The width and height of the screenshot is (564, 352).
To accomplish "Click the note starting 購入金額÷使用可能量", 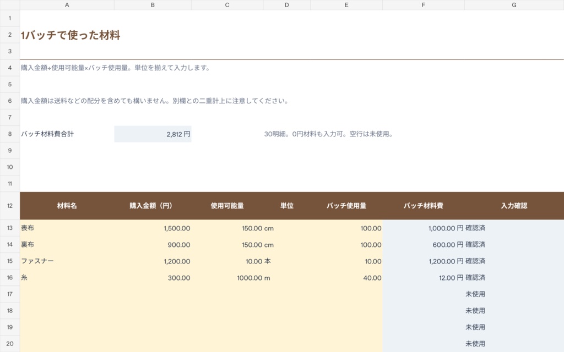I will tap(116, 68).
